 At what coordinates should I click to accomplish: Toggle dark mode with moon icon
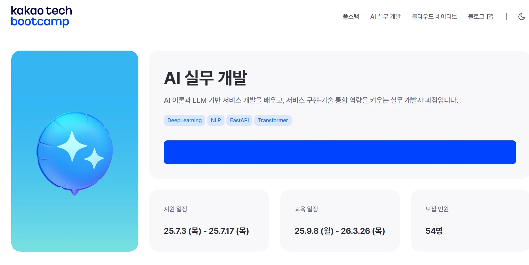pyautogui.click(x=521, y=17)
